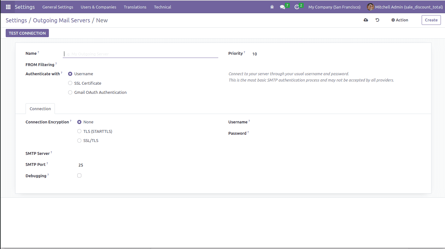Select Username authentication option
Viewport: 445px width, 249px height.
(x=70, y=74)
